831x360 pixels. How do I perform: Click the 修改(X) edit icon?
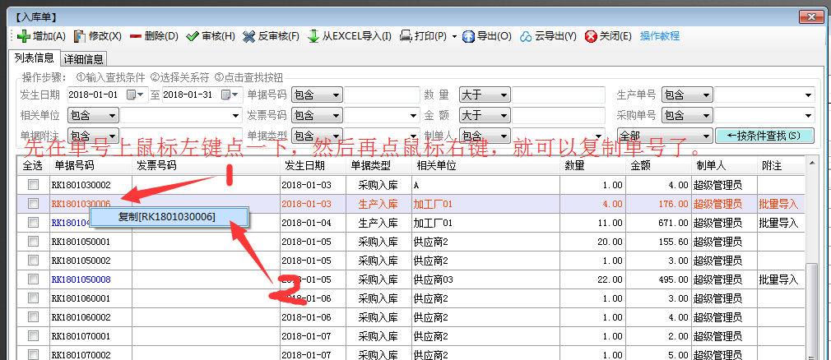[x=80, y=36]
